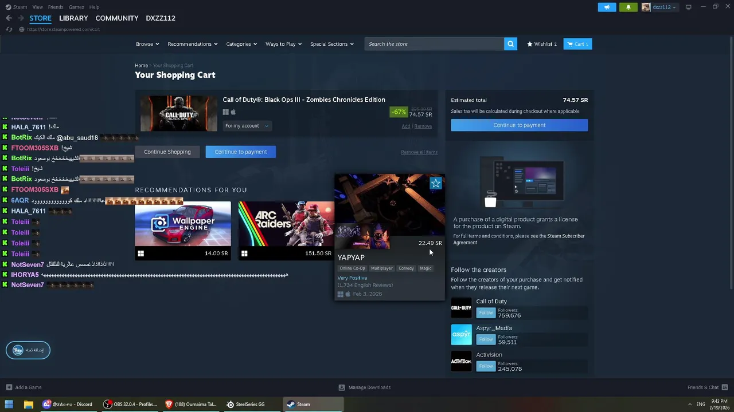Screen dimensions: 734x412
Task: Click the Cart button with cart icon
Action: click(x=577, y=44)
